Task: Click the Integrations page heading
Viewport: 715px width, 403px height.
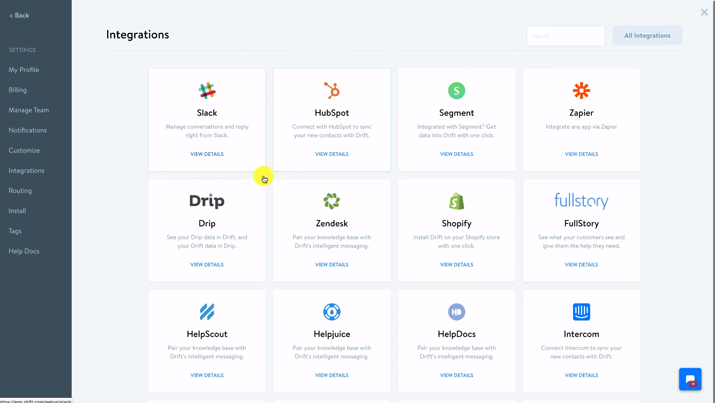Action: [137, 34]
